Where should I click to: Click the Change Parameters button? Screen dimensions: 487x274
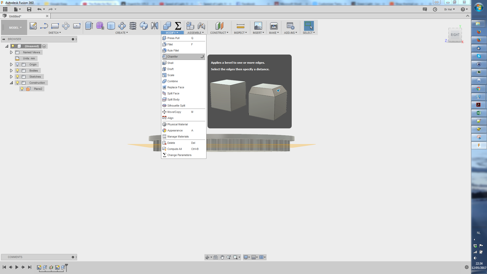[179, 155]
